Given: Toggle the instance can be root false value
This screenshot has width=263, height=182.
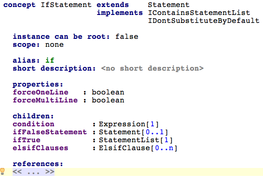Looking at the screenshot, I should coord(127,36).
